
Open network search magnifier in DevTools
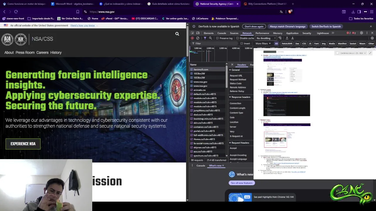(x=210, y=38)
